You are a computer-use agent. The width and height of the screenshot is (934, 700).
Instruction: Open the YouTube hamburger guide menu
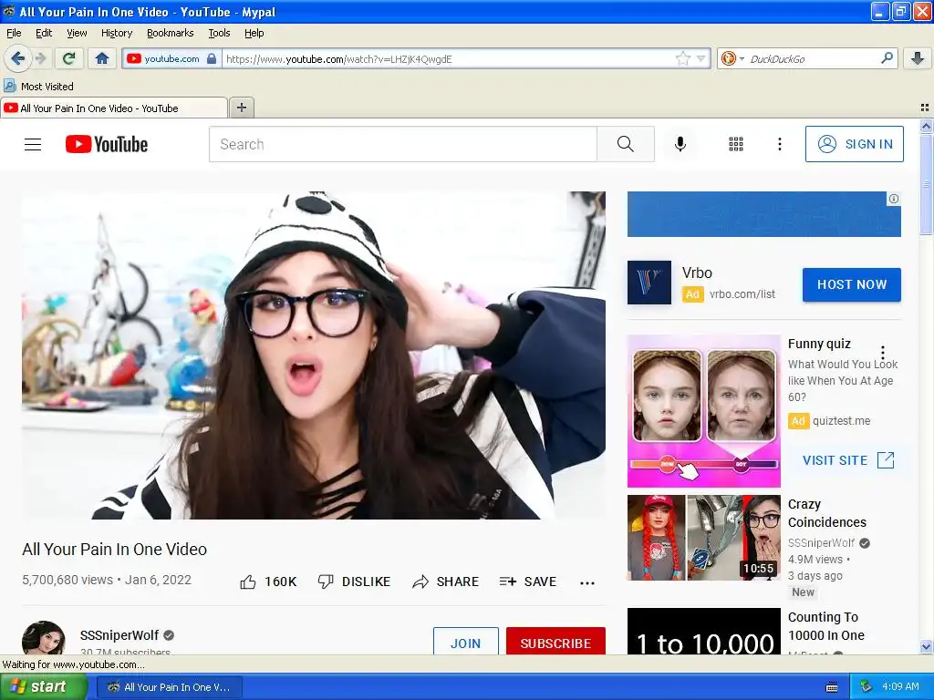click(x=33, y=144)
